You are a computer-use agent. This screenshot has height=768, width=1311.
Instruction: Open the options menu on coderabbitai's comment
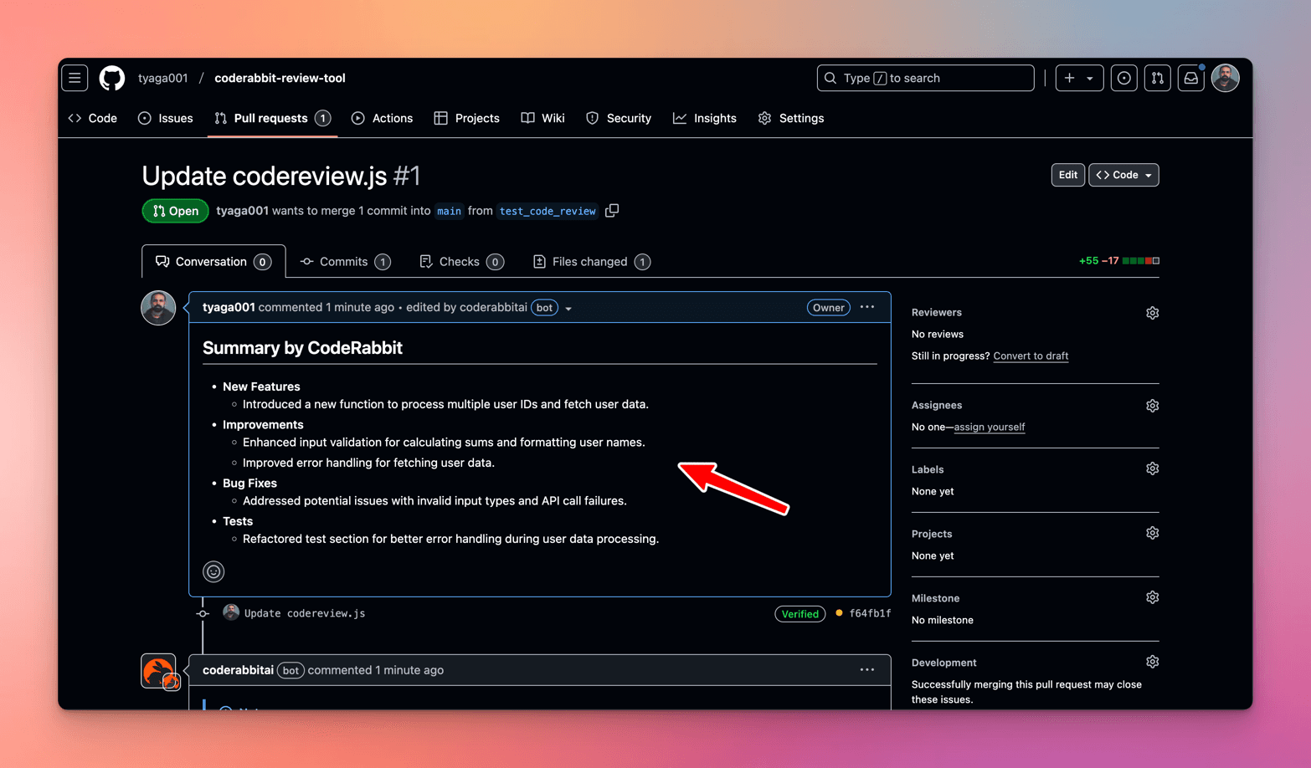867,670
